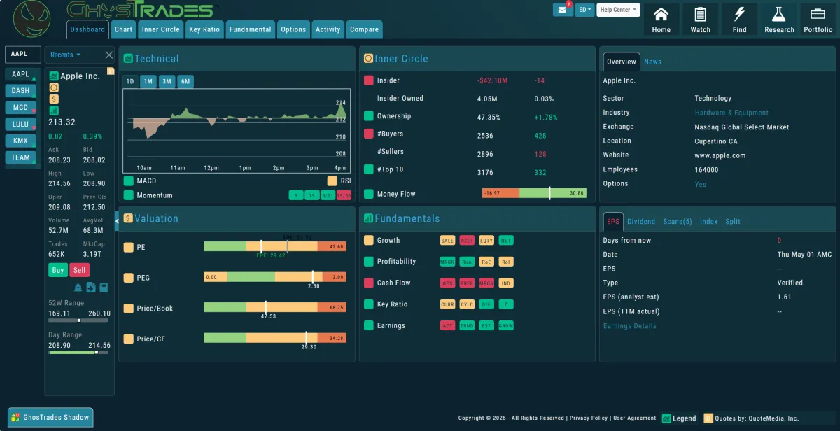840x431 pixels.
Task: Click the ticker symbol input field
Action: click(23, 55)
